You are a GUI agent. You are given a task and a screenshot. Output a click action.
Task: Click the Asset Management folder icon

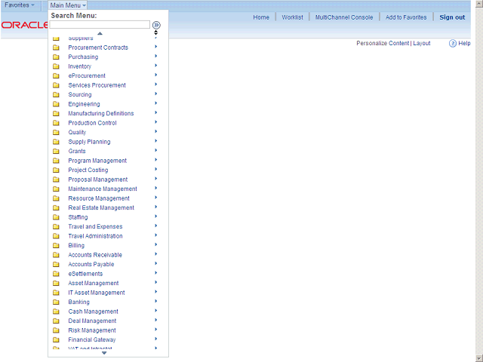[x=56, y=284]
